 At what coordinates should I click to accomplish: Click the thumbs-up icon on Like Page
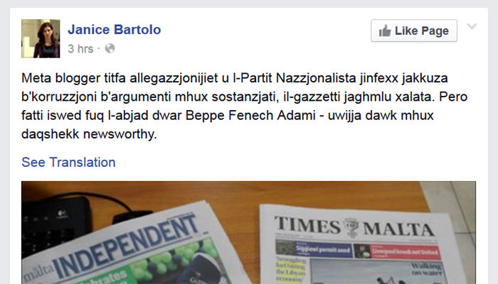[385, 31]
